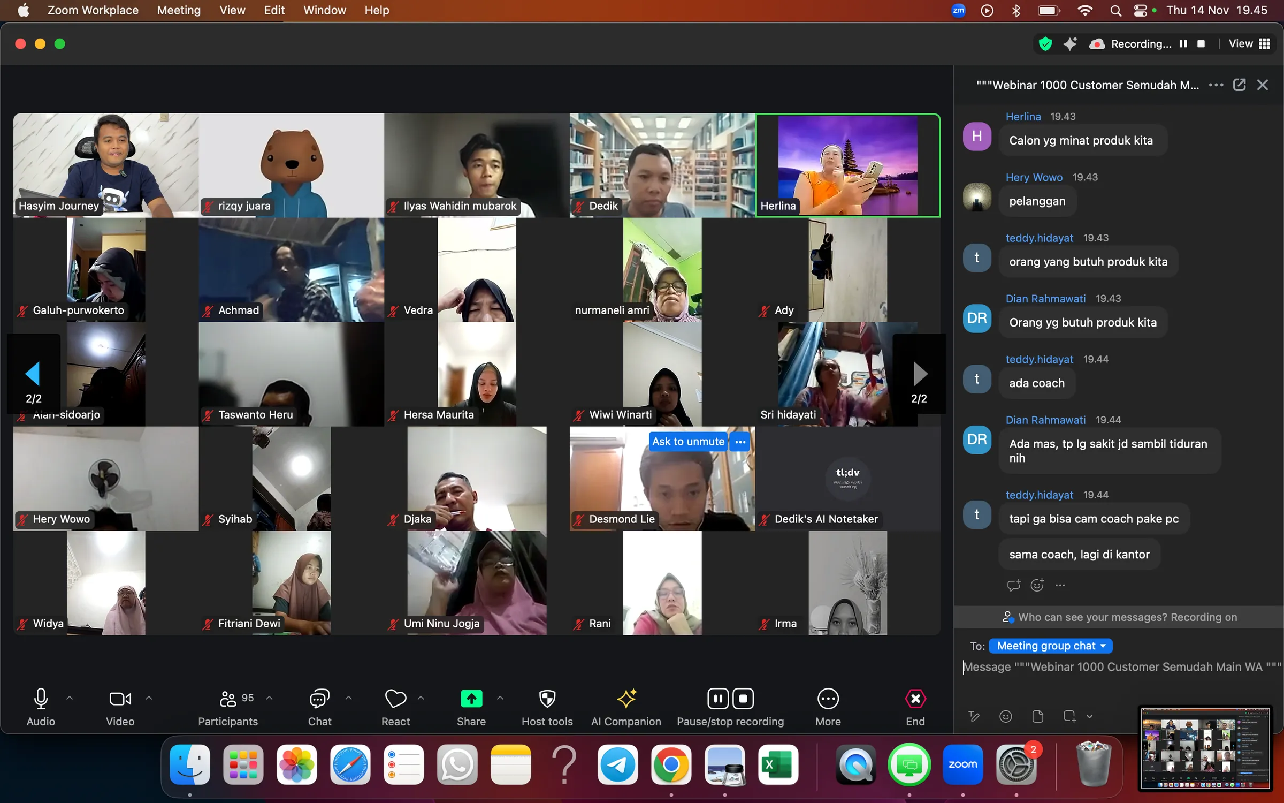Viewport: 1284px width, 803px height.
Task: Click the React heart icon
Action: 395,699
